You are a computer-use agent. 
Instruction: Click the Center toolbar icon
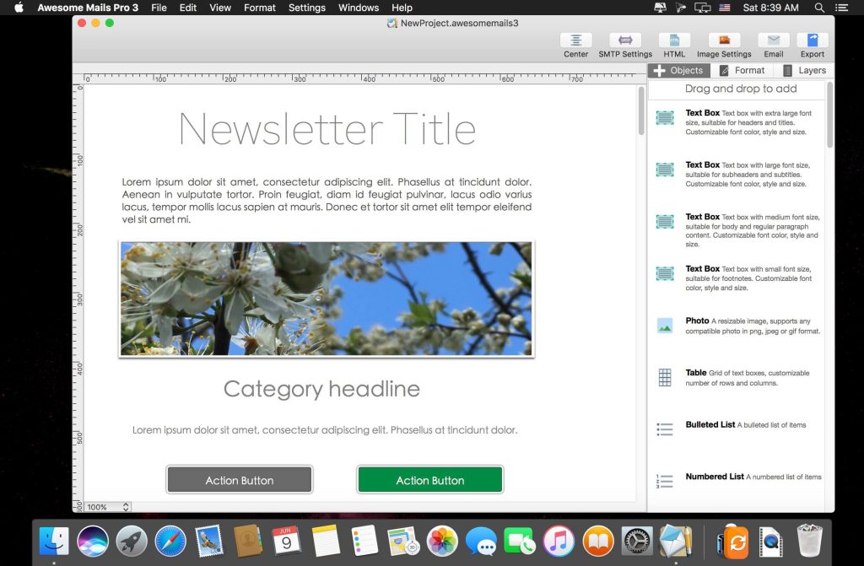[575, 40]
